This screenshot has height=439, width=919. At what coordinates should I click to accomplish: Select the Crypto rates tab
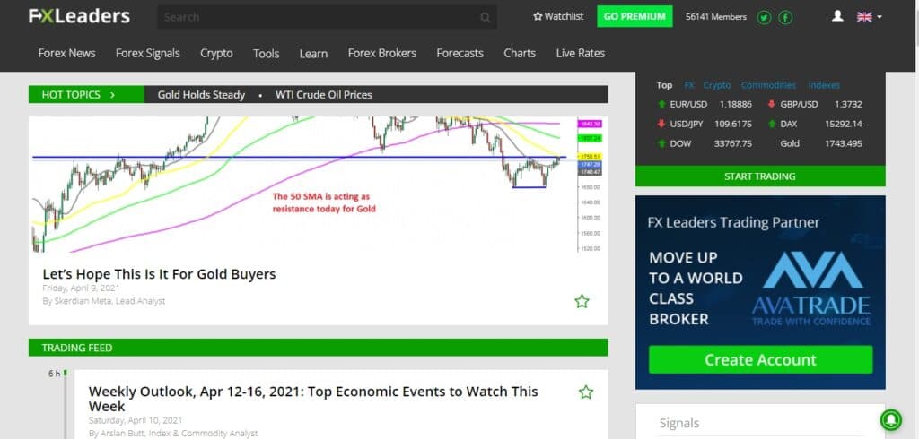pyautogui.click(x=717, y=85)
